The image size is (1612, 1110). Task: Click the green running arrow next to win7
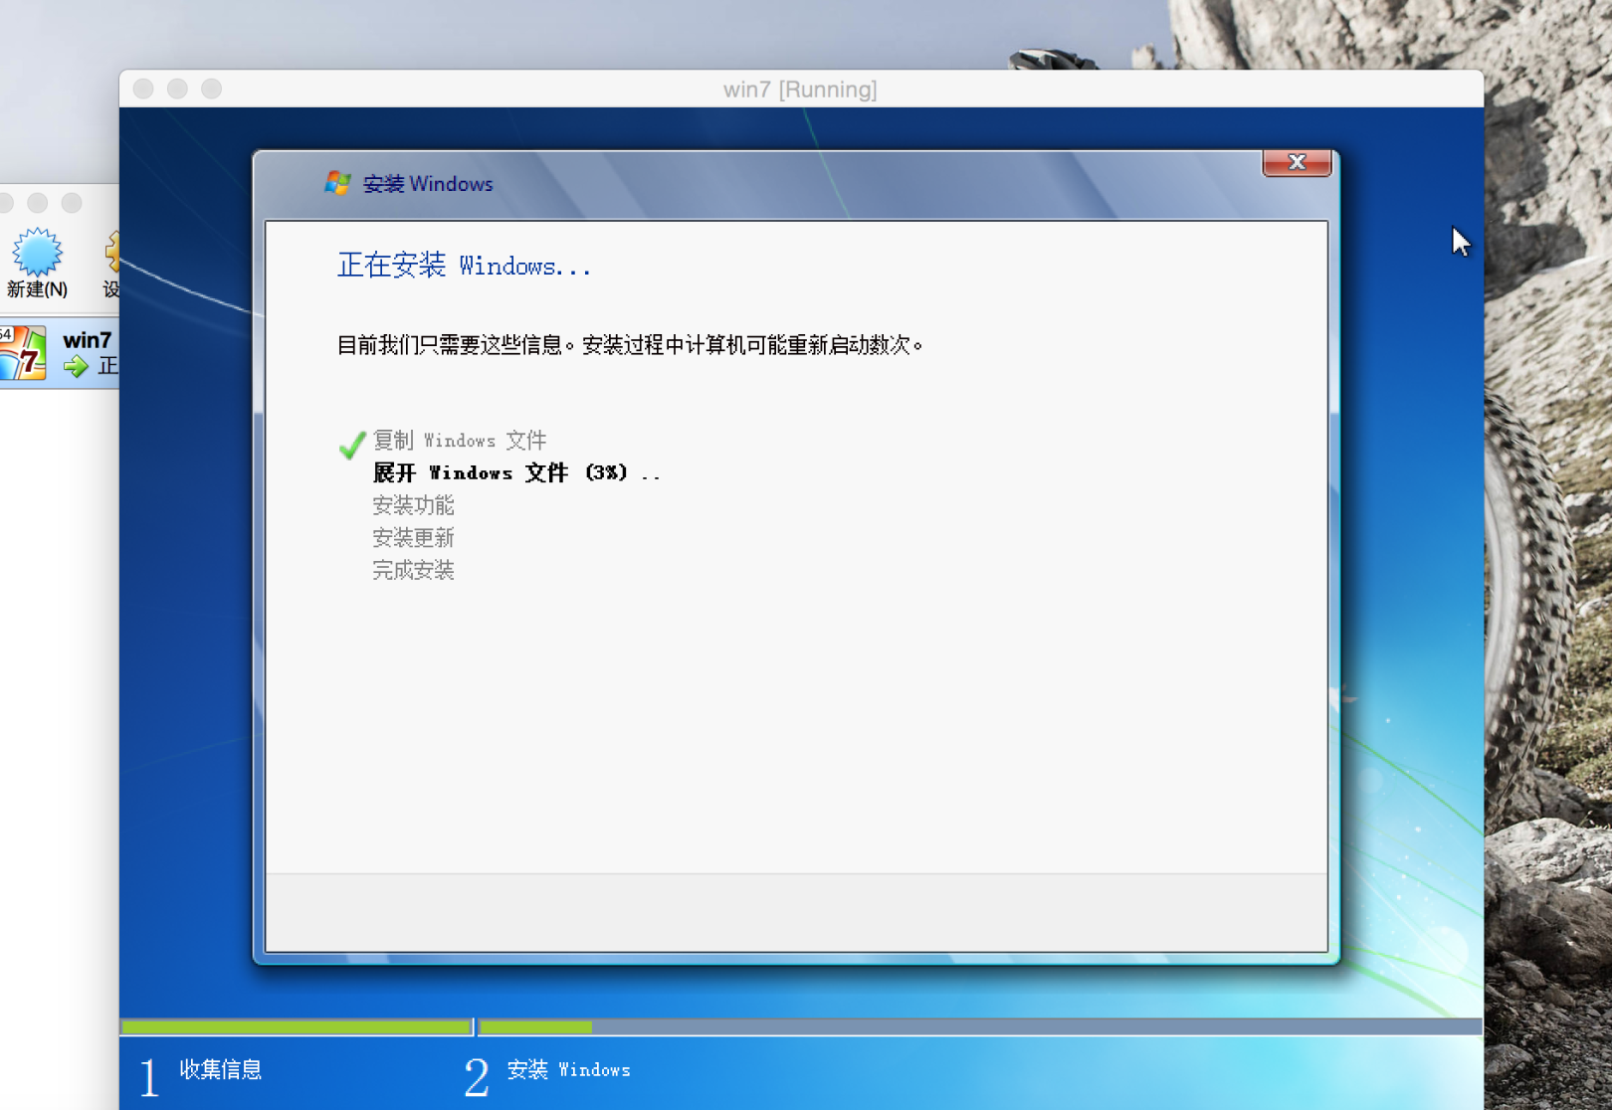(x=76, y=367)
